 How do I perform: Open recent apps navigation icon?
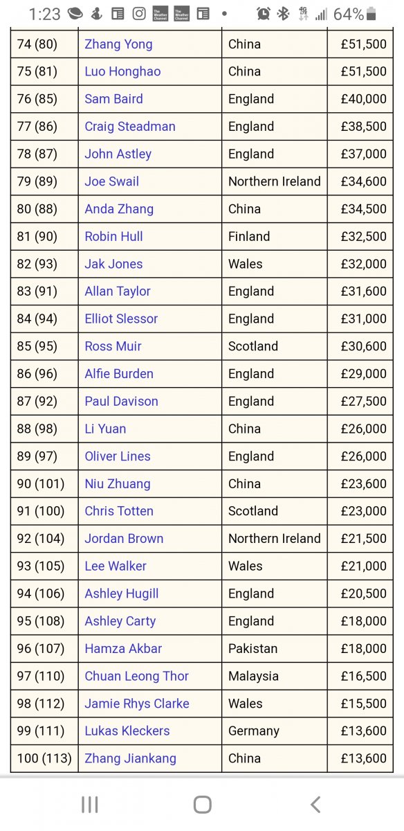click(89, 804)
